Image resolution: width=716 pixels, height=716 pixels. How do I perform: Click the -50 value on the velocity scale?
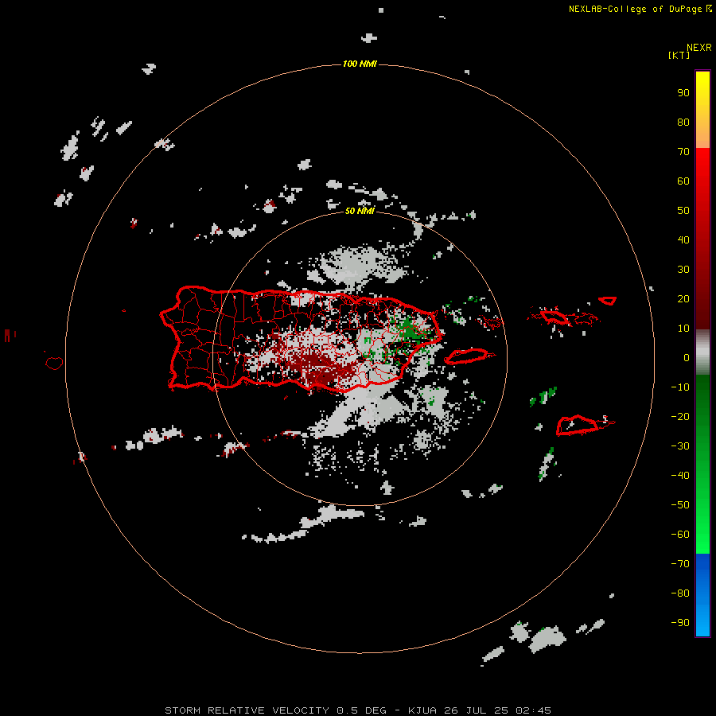680,505
